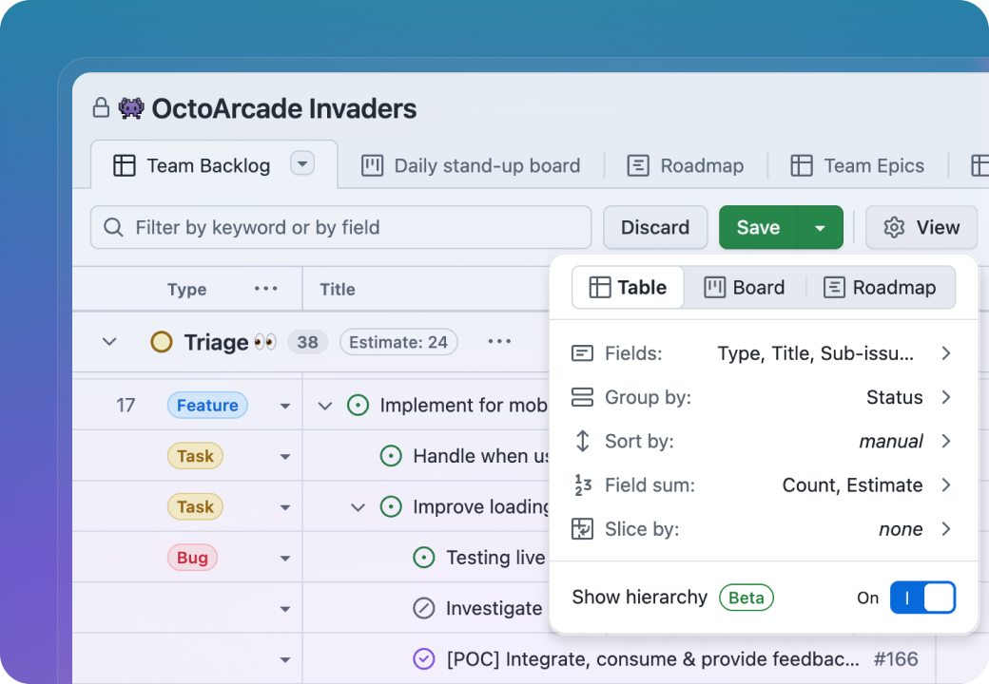Click the closed issue icon on Investigate row
This screenshot has width=989, height=684.
(x=424, y=608)
